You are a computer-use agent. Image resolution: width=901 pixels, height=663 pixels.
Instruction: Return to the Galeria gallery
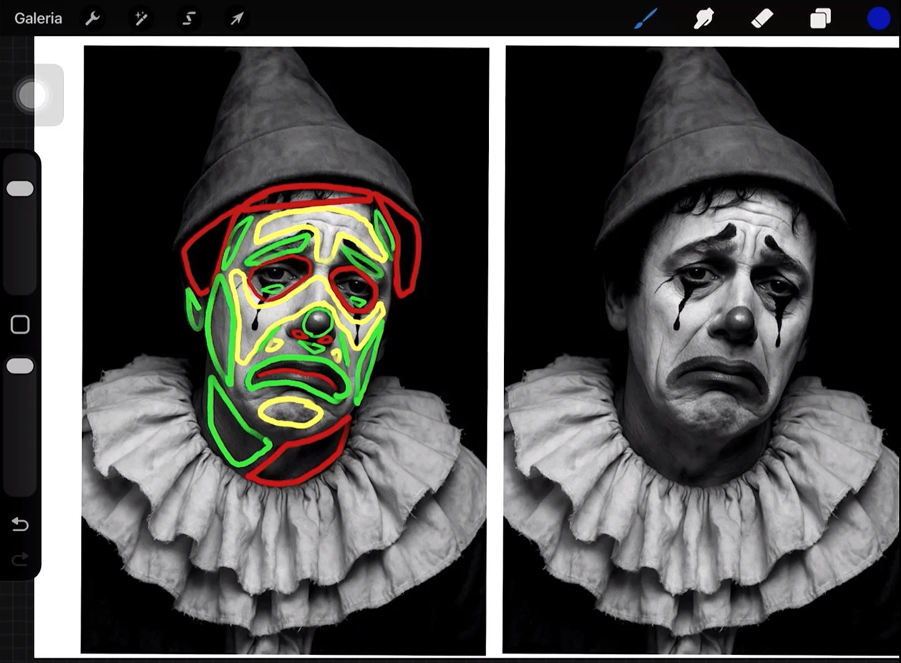tap(38, 18)
